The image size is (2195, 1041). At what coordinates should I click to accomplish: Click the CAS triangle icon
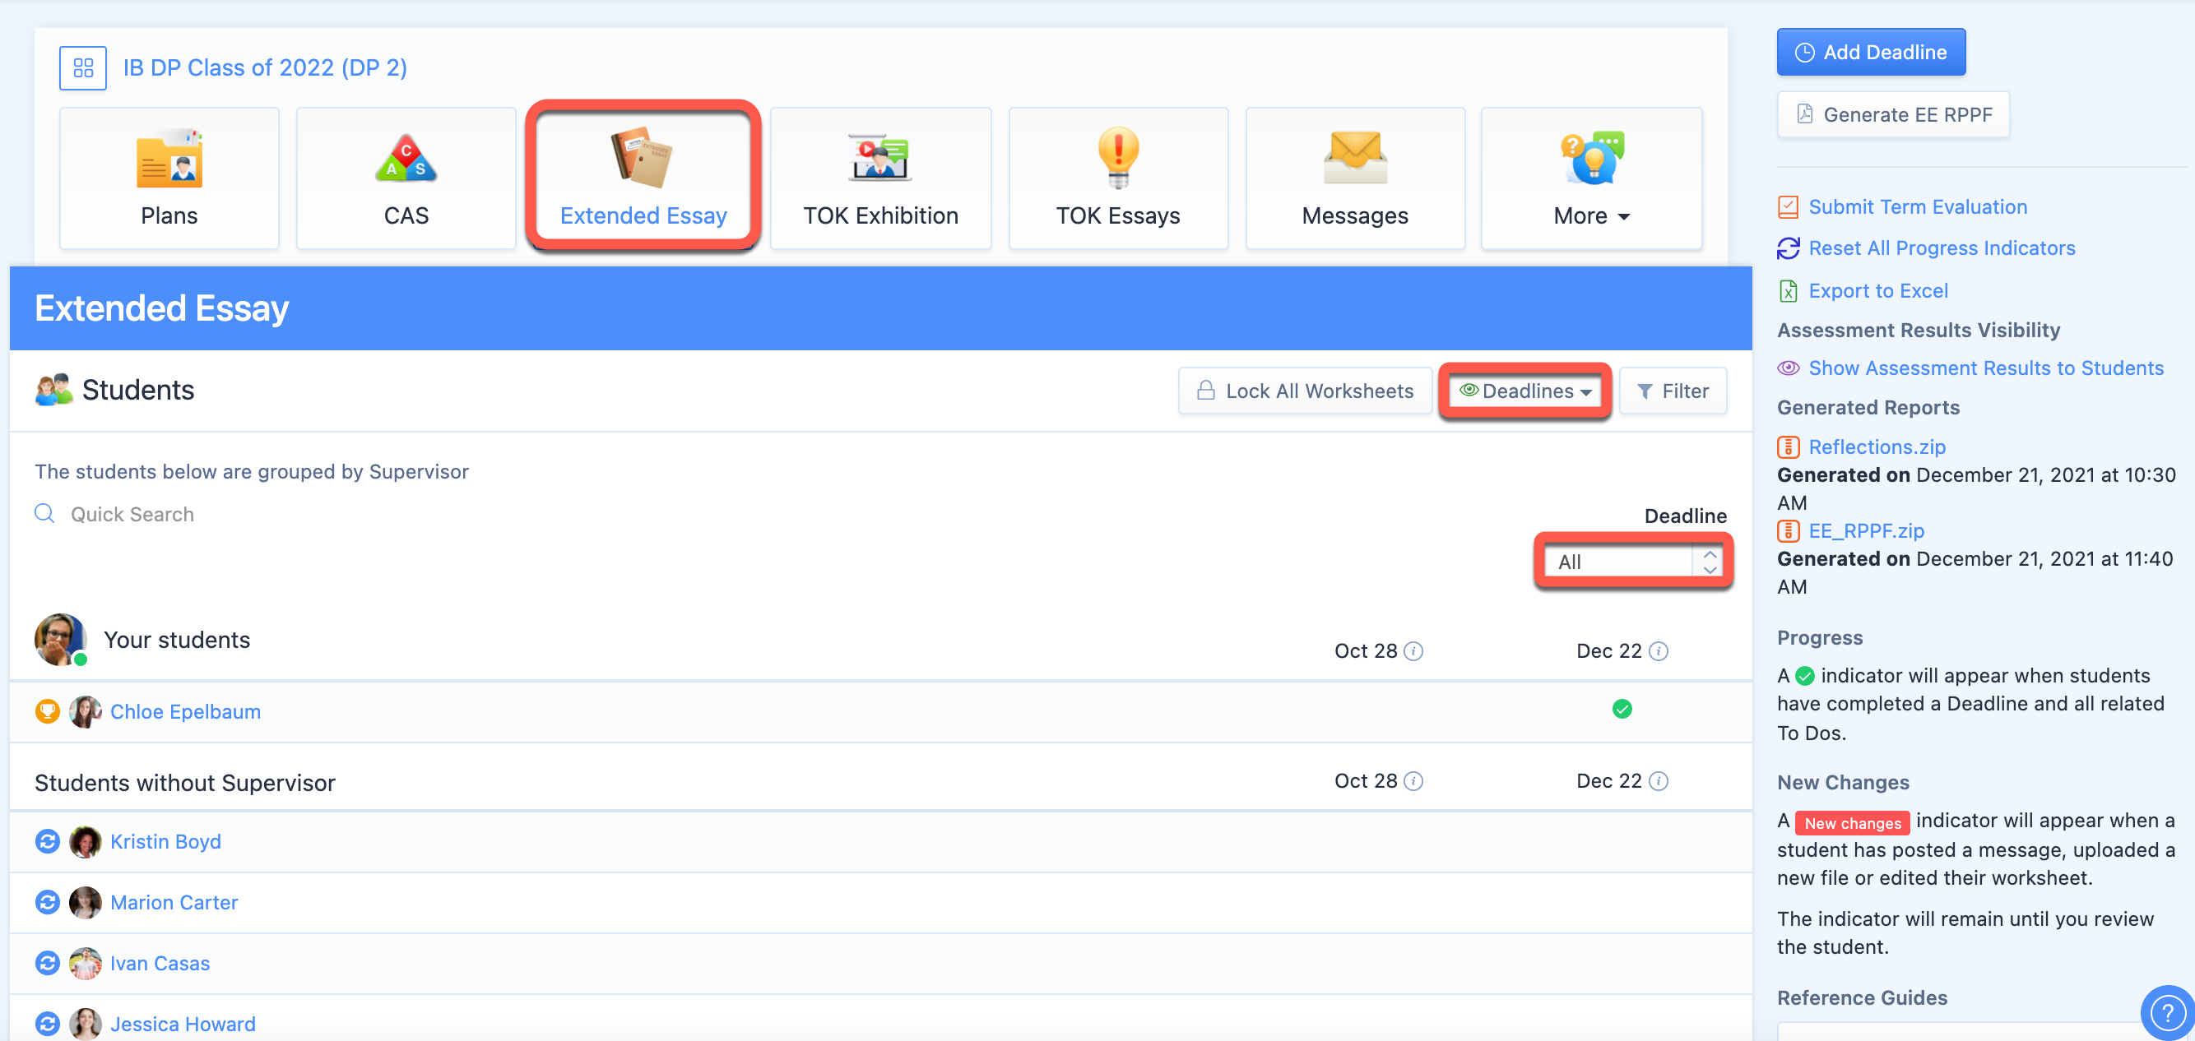(406, 159)
